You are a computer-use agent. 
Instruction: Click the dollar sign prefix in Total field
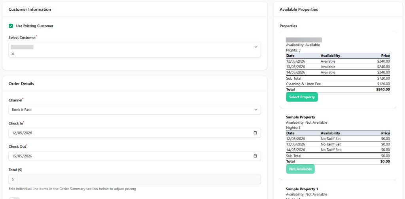point(13,179)
